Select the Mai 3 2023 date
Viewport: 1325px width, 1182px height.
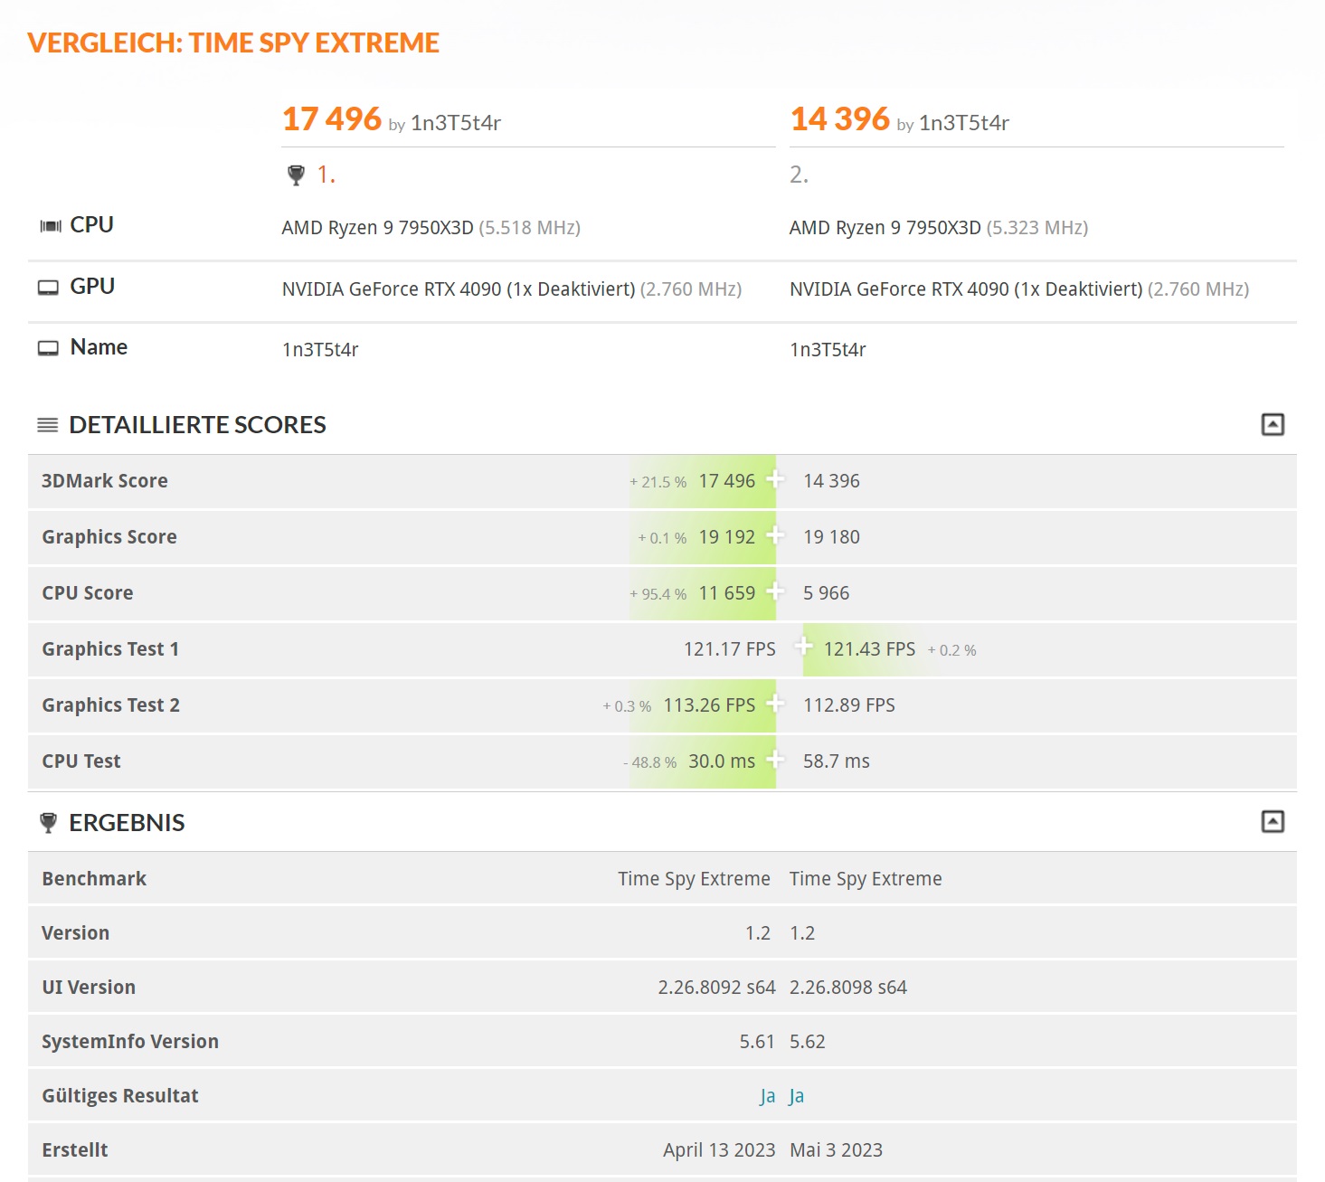(x=837, y=1150)
